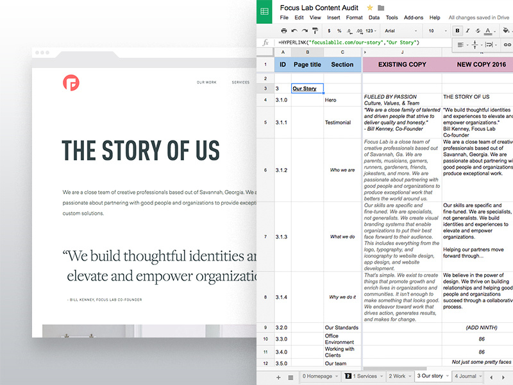The height and width of the screenshot is (385, 513).
Task: Toggle Italic formatting
Action: pyautogui.click(x=468, y=31)
